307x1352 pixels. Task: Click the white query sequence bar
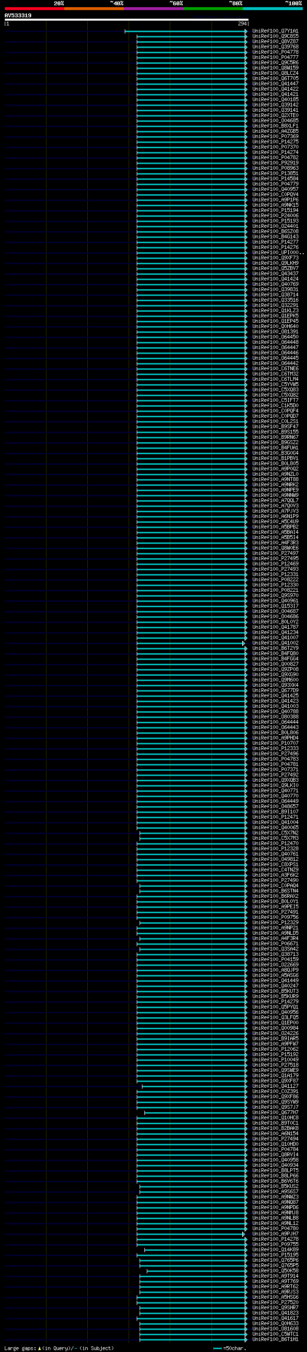[x=127, y=20]
